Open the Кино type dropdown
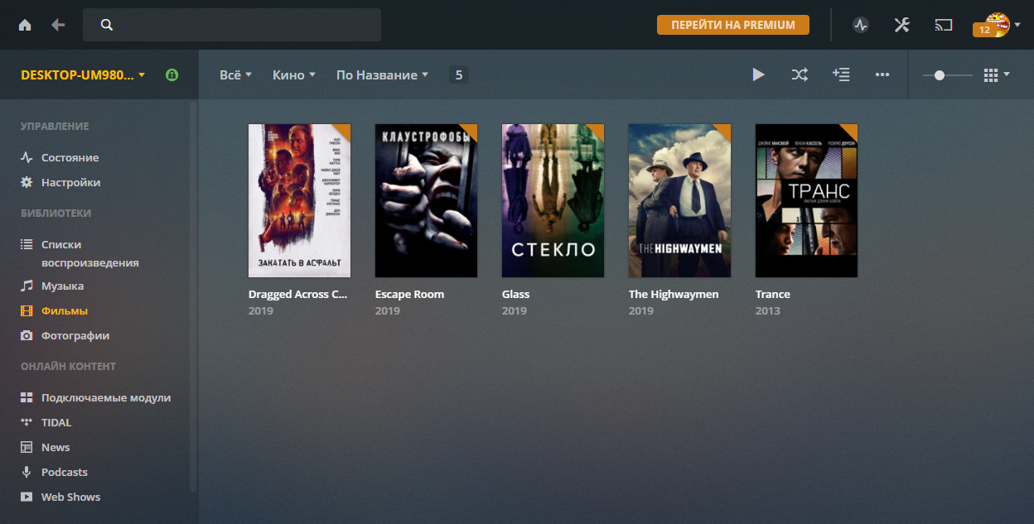Screen dimensions: 1034x524 [294, 75]
